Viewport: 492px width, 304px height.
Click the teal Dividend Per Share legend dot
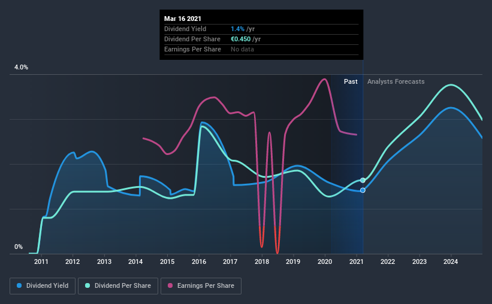tap(87, 285)
